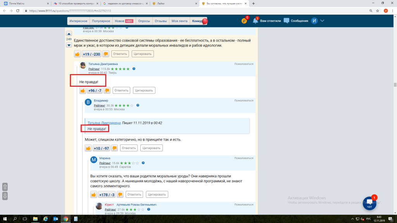Vote down using arrow below 249
Viewport: 397px width, 223px height.
pyautogui.click(x=69, y=45)
